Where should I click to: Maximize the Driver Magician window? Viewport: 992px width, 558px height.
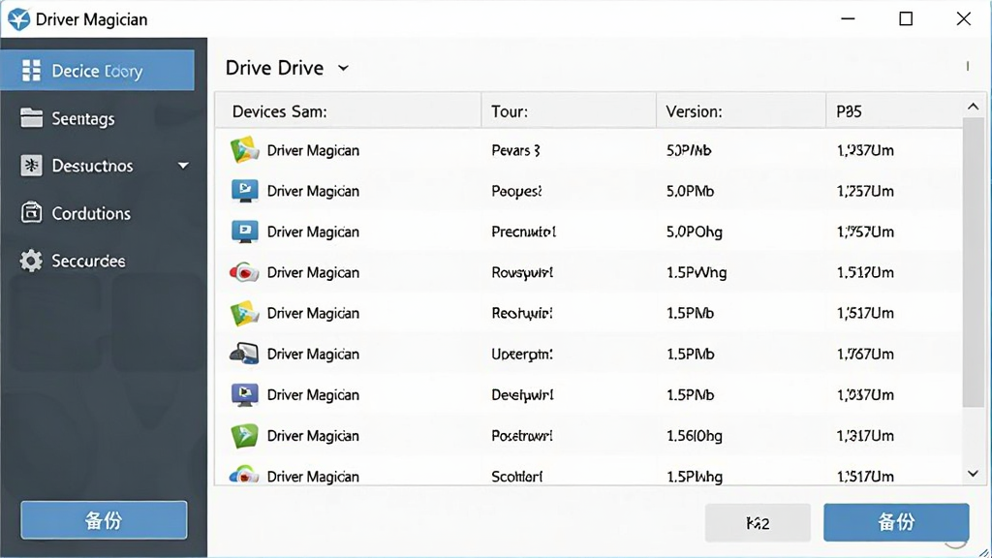[x=906, y=19]
